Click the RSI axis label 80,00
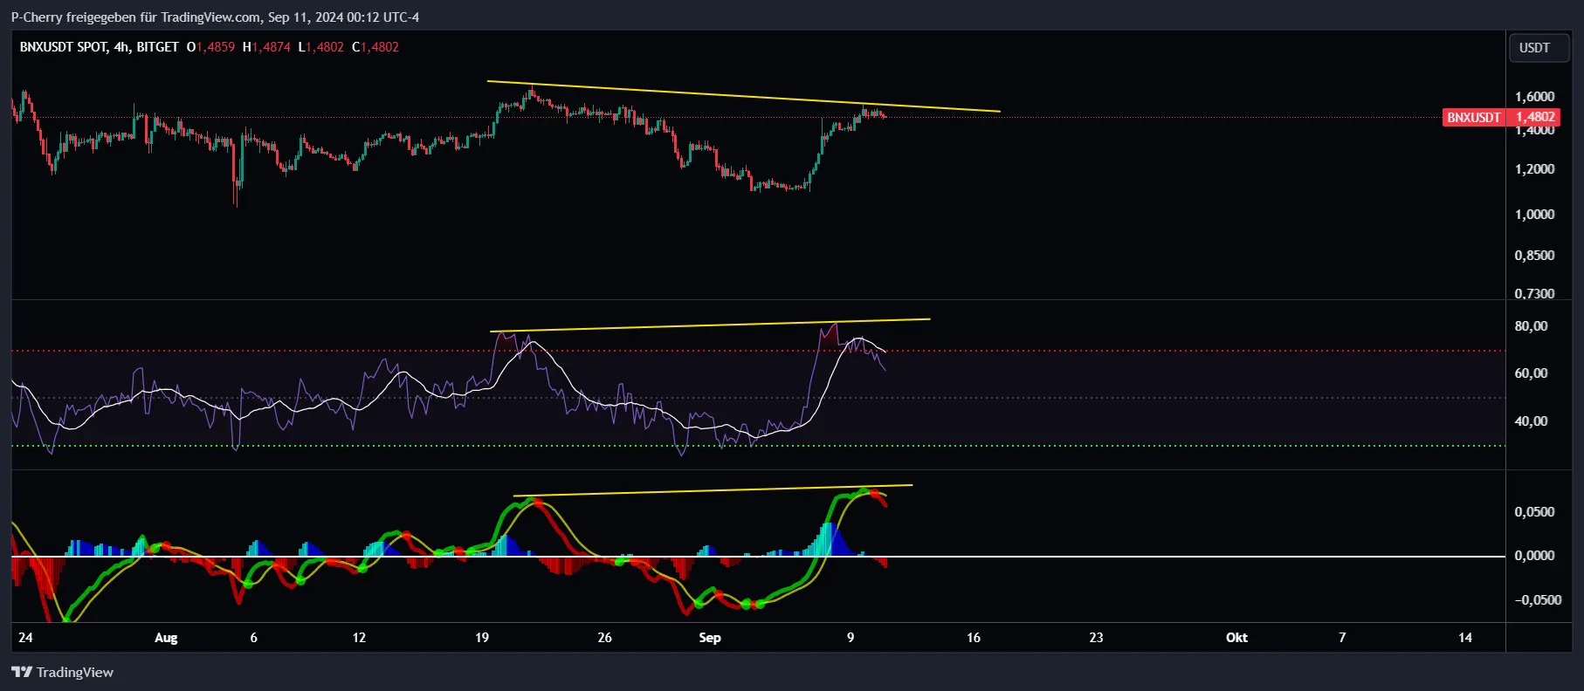Screen dimensions: 1584x691 click(1531, 326)
